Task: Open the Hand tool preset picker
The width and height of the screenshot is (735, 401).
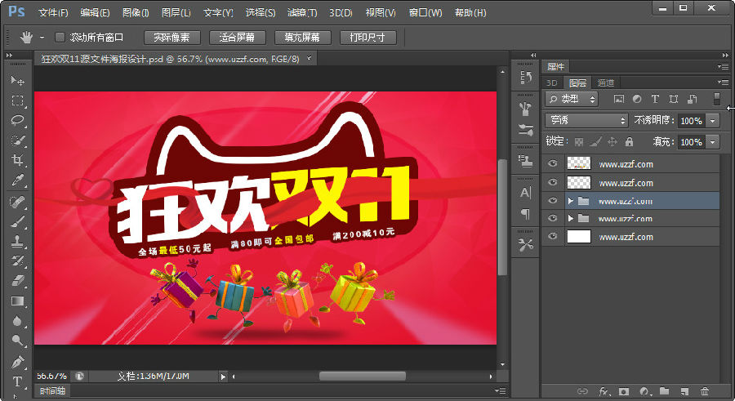Action: pyautogui.click(x=42, y=37)
